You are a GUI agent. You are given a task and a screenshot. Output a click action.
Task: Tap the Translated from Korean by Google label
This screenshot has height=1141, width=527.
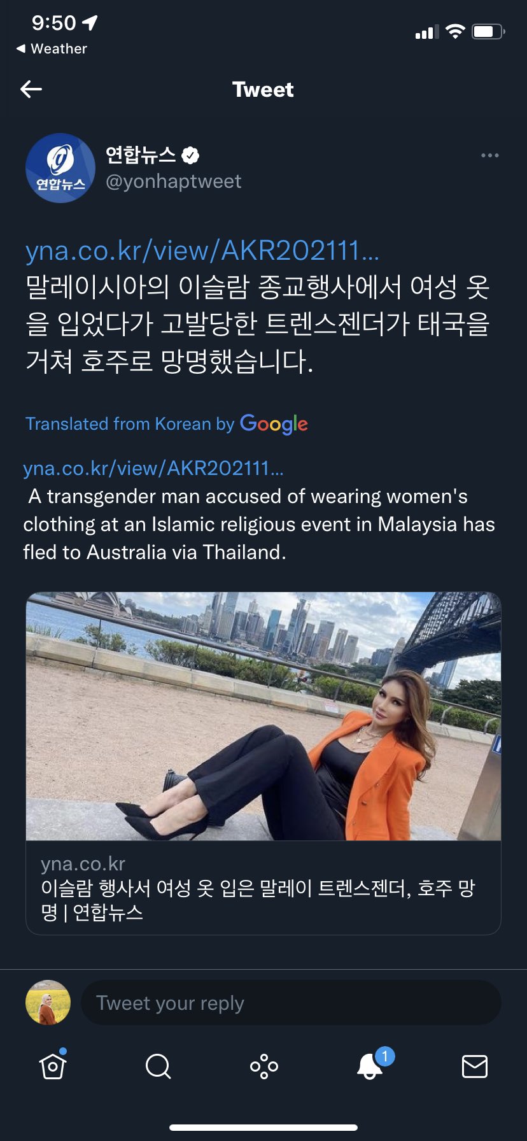(167, 424)
